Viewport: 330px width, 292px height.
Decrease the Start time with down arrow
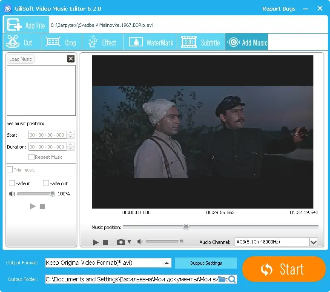pyautogui.click(x=71, y=137)
